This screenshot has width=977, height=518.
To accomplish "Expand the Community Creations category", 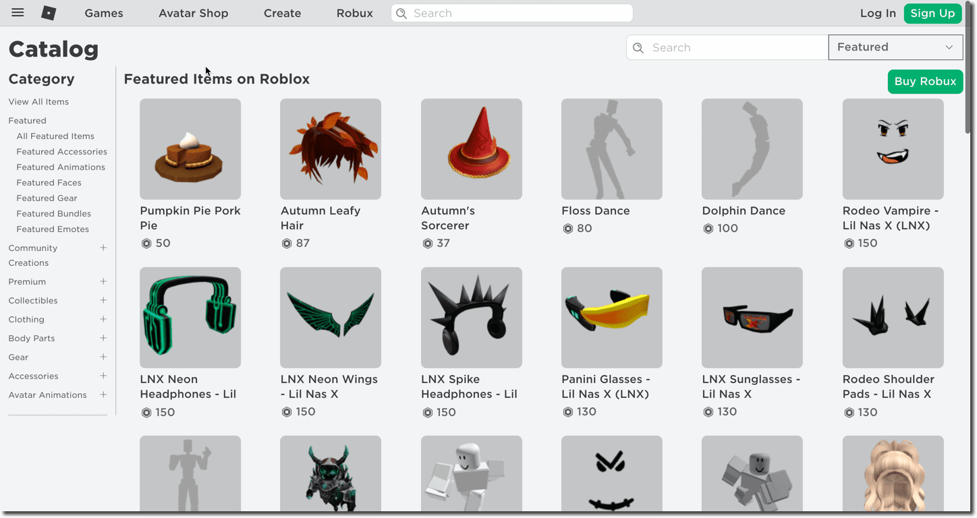I will tap(103, 248).
